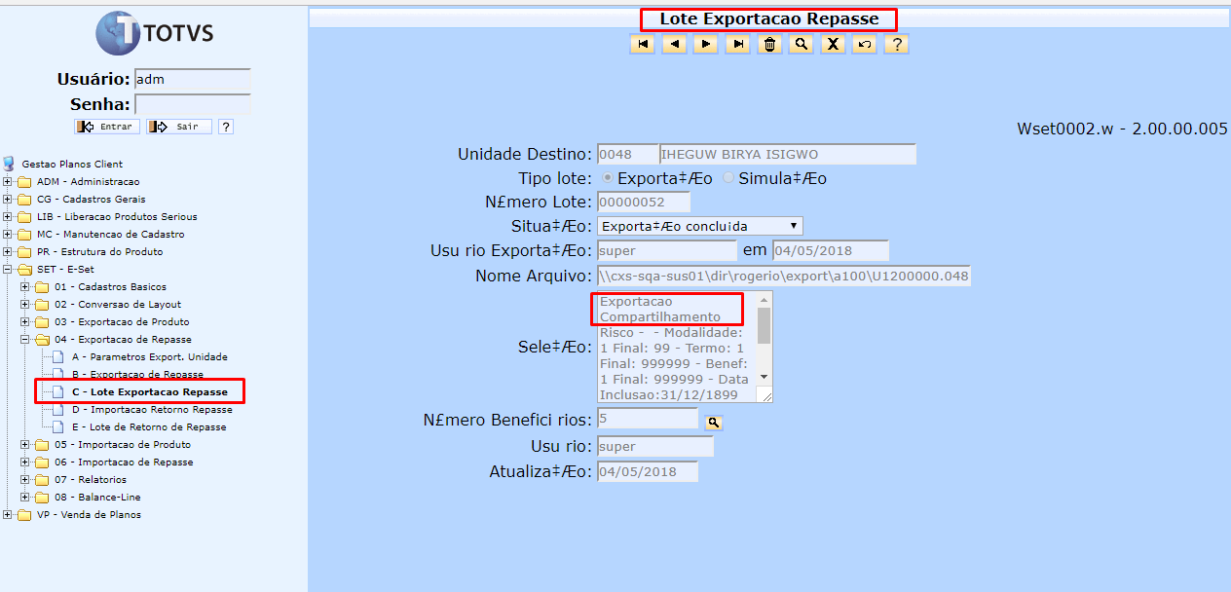This screenshot has width=1231, height=592.
Task: Click the Gestao Planos Client root icon
Action: point(9,164)
